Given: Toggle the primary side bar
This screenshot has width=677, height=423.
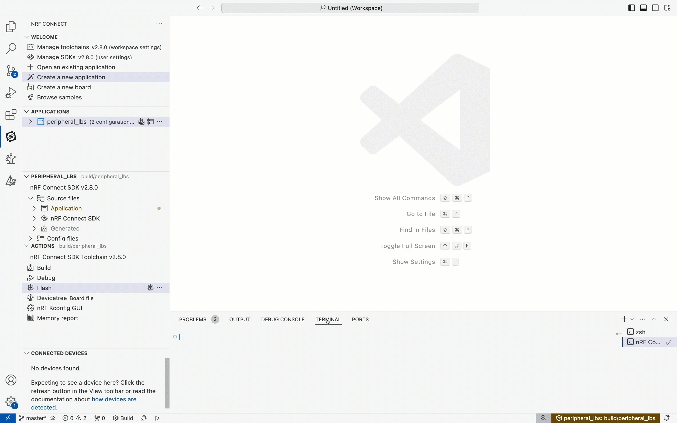Looking at the screenshot, I should [632, 8].
